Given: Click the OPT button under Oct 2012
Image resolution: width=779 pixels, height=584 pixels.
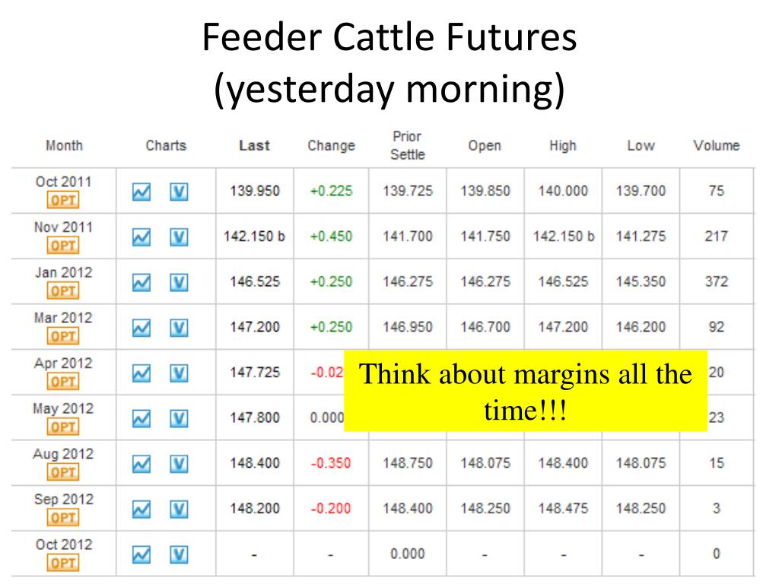Looking at the screenshot, I should coord(63,563).
